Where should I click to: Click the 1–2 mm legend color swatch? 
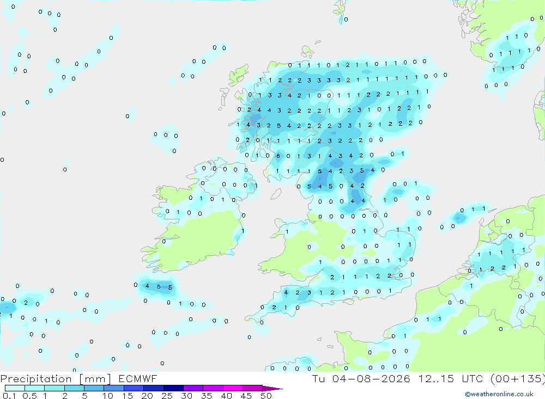coord(54,388)
